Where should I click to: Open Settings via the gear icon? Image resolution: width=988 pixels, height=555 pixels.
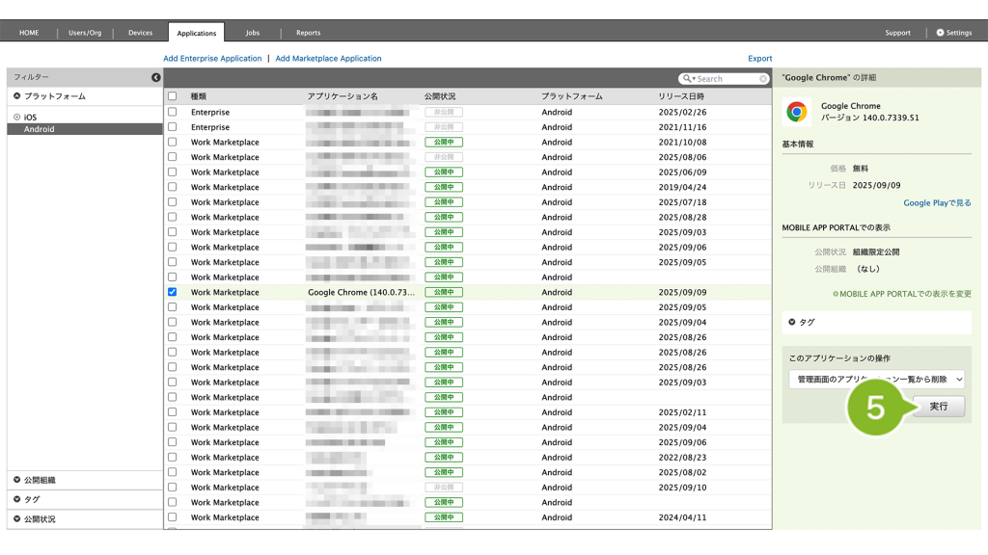point(940,33)
